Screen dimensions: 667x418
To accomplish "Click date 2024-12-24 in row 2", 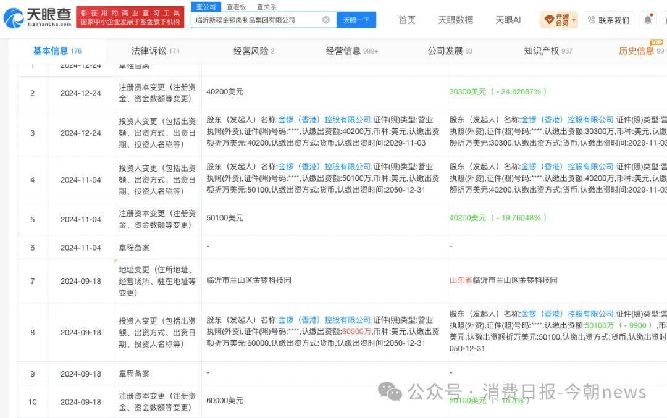I will point(81,93).
